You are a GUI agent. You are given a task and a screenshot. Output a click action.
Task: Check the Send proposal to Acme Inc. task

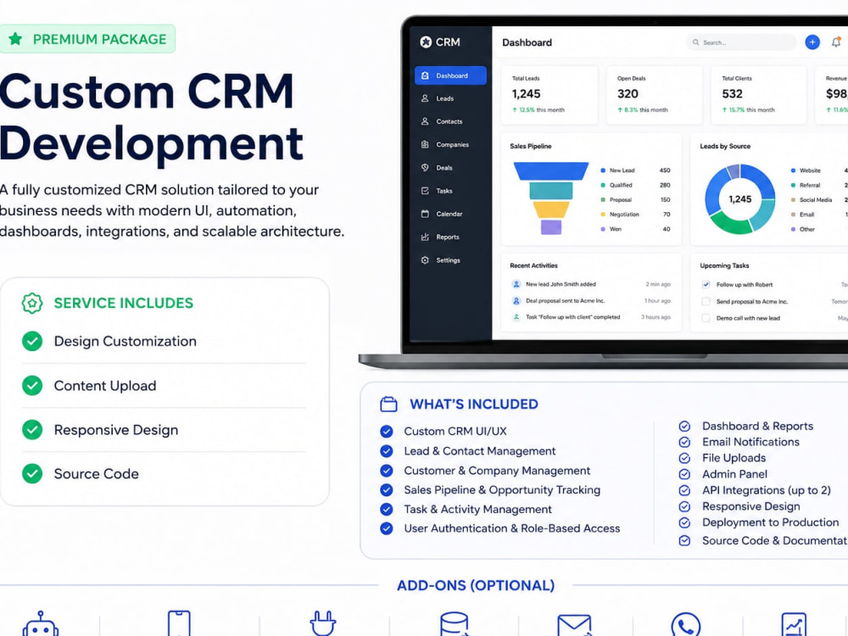706,301
